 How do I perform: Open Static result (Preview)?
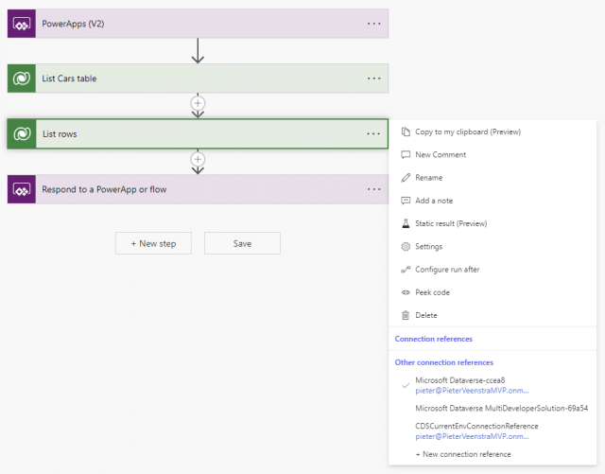493,223
